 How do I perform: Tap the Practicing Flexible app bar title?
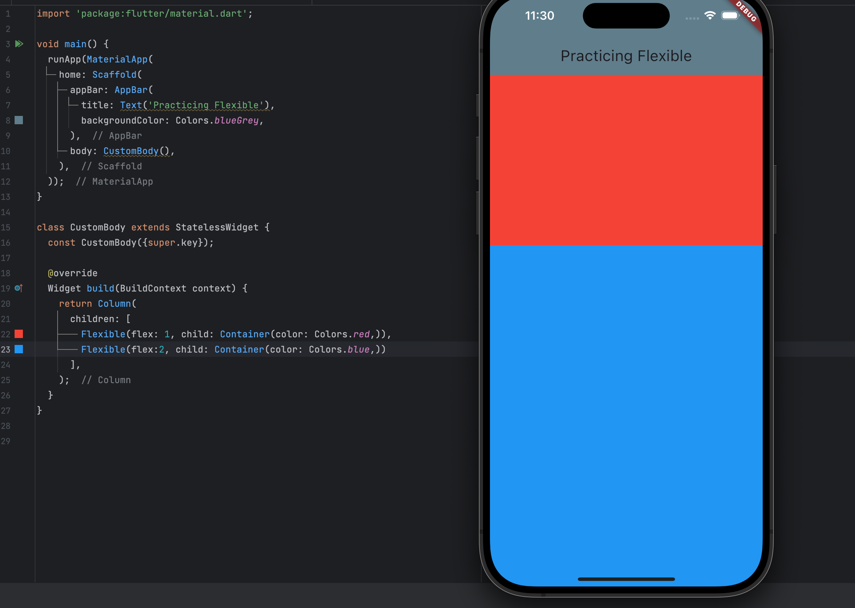coord(626,56)
